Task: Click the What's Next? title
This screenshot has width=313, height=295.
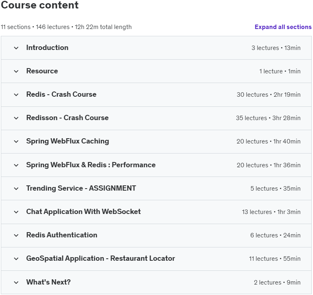Action: coord(48,282)
